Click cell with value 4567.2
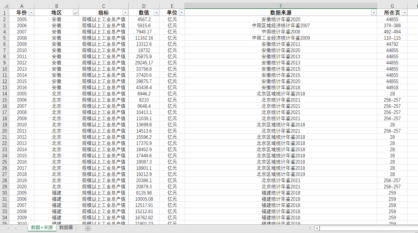418x233 pixels. 144,19
